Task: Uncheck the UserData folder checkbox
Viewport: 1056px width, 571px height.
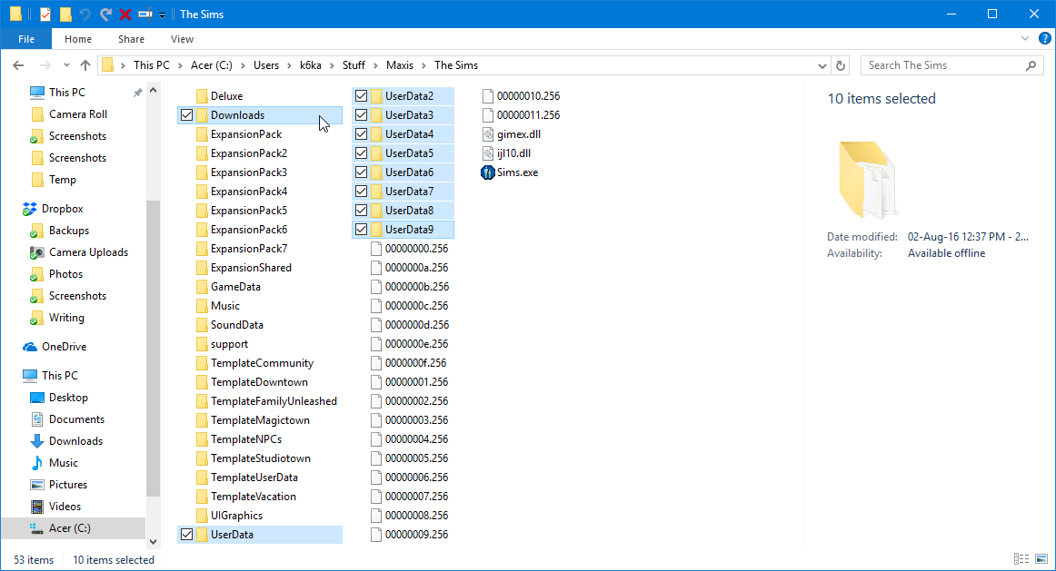Action: click(x=186, y=535)
